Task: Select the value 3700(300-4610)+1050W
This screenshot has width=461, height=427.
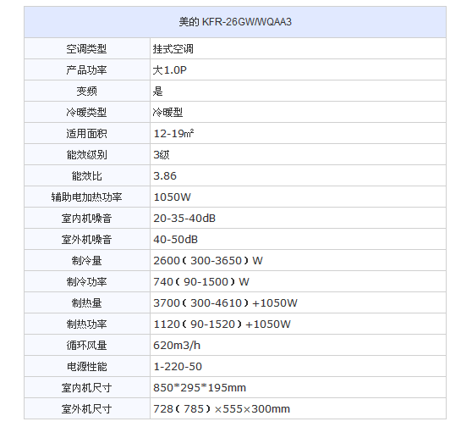Action: 226,303
